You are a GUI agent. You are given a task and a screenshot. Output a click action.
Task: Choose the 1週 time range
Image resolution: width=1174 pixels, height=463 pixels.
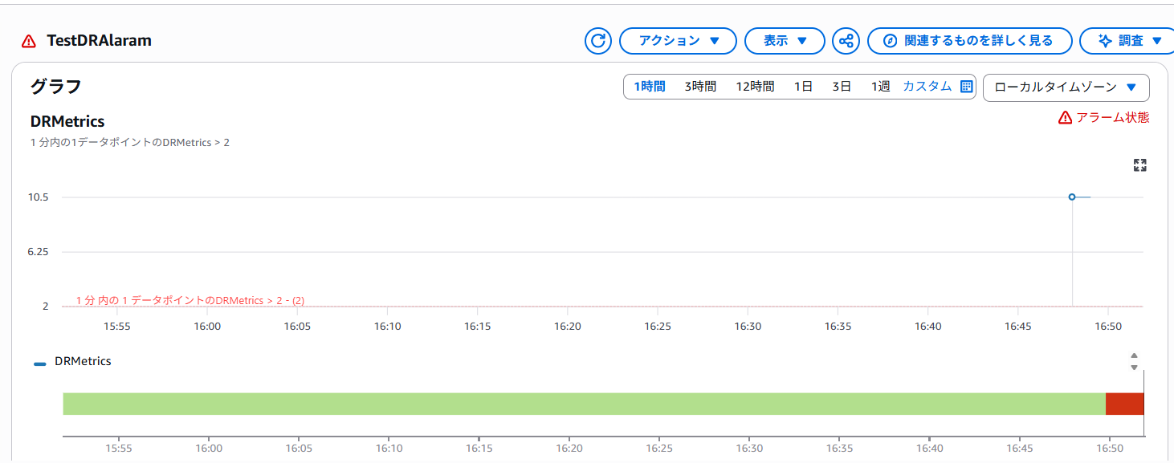[880, 87]
